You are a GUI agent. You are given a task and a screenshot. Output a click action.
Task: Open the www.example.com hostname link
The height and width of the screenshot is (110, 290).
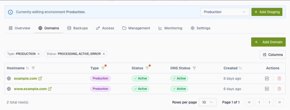pos(30,89)
